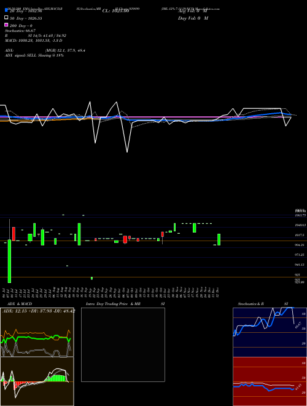Image resolution: width=307 pixels, height=406 pixels.
Task: Click the 948.13 price axis label
Action: point(300,265)
